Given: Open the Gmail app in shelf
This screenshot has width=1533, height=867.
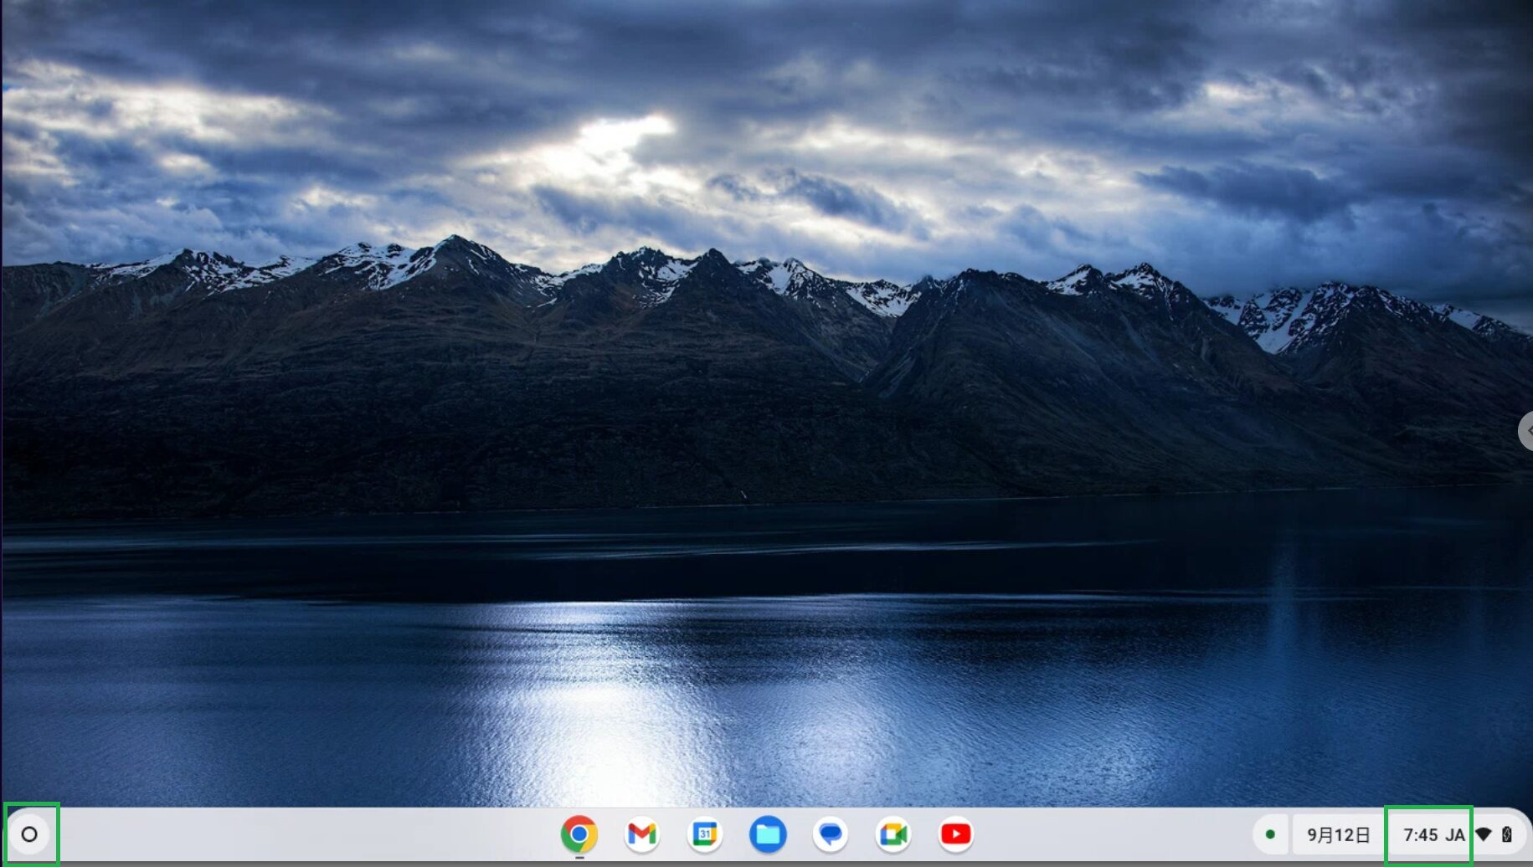Looking at the screenshot, I should pos(642,834).
